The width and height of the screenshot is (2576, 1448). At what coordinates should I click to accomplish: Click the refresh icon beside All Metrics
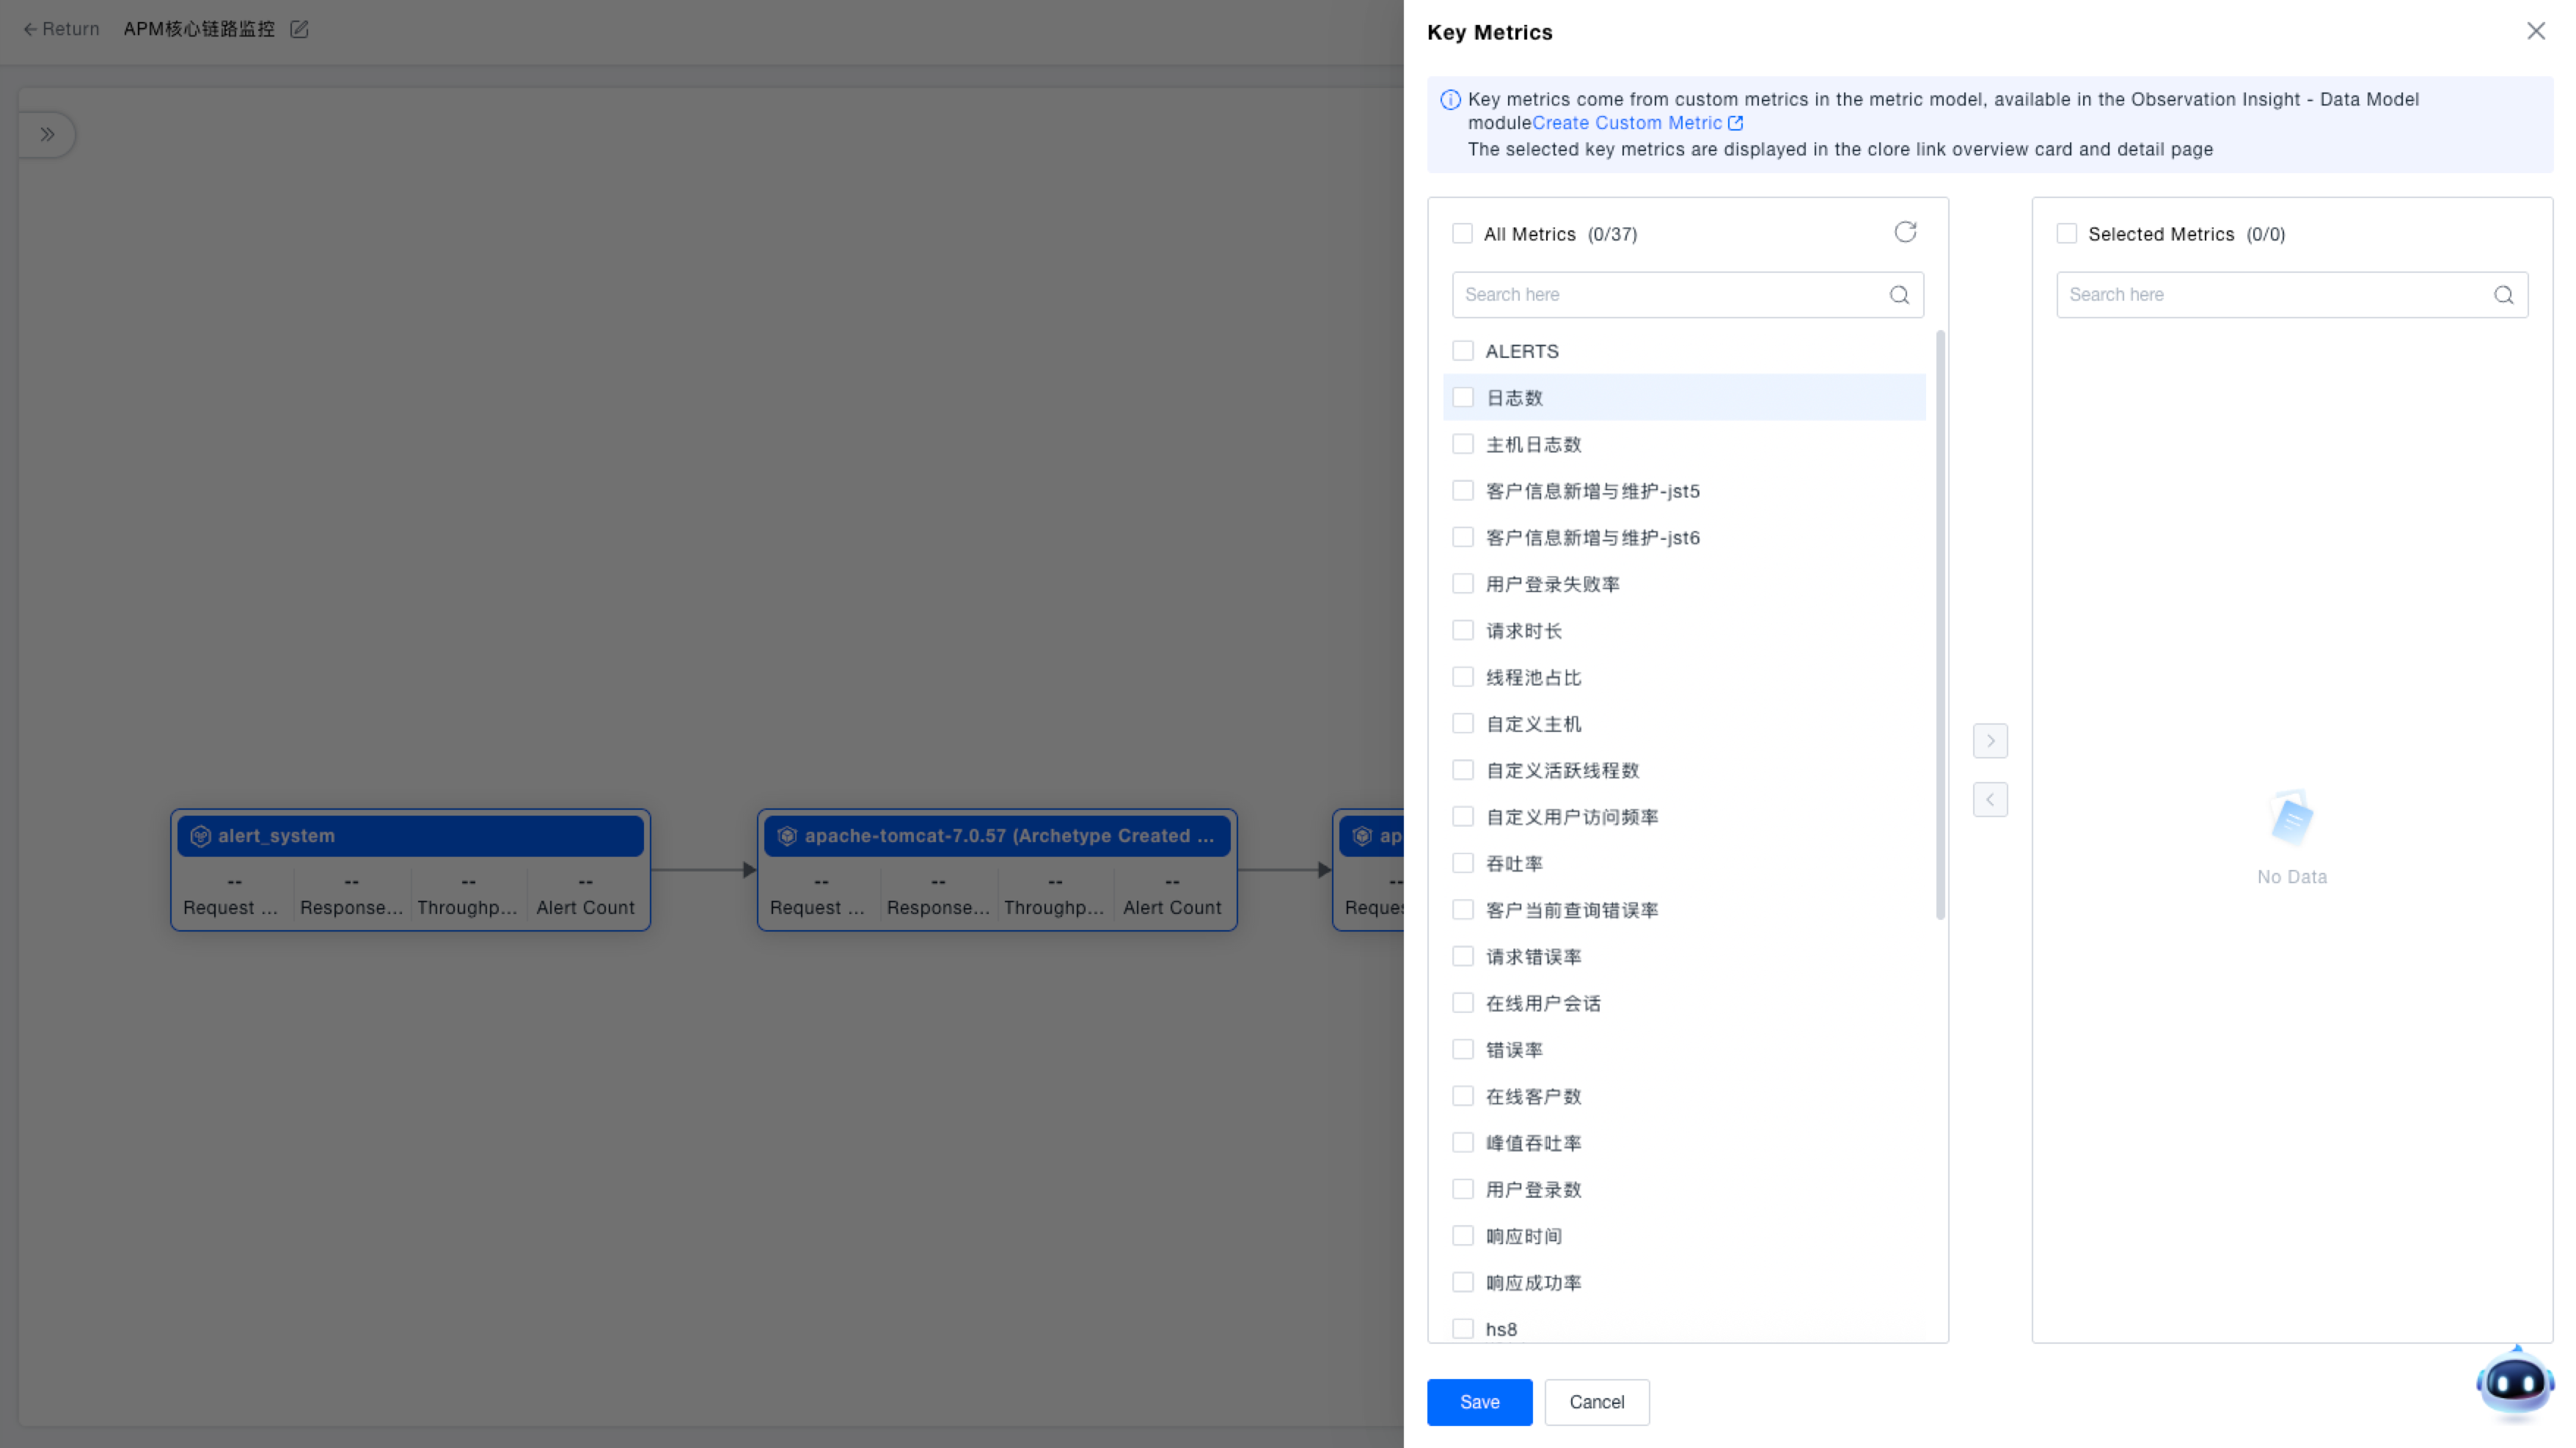click(1905, 233)
